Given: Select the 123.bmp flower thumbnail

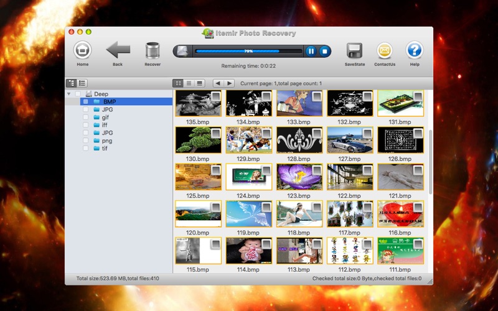Looking at the screenshot, I should (x=299, y=177).
